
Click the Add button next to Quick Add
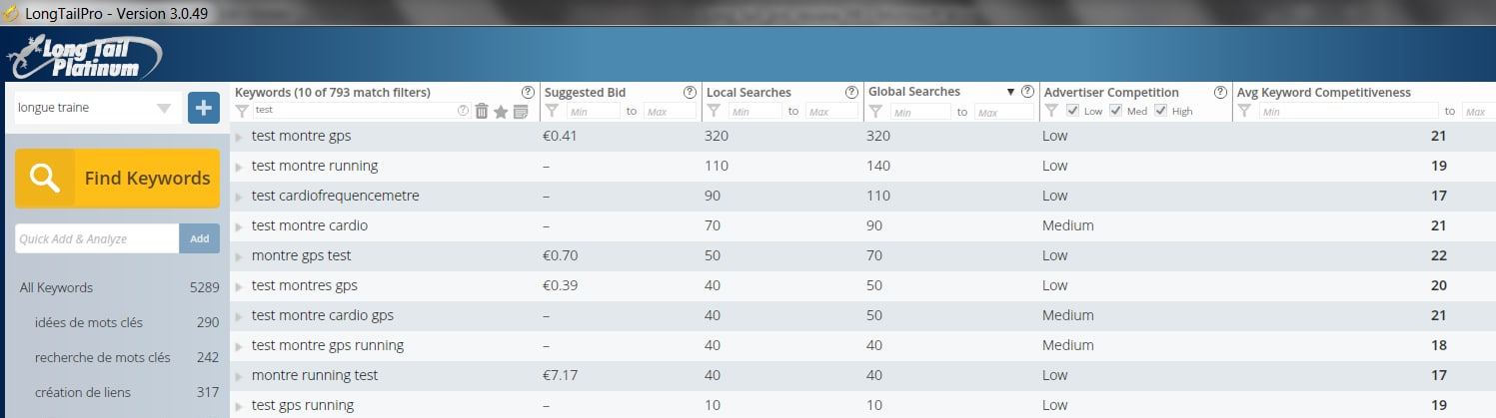coord(200,238)
